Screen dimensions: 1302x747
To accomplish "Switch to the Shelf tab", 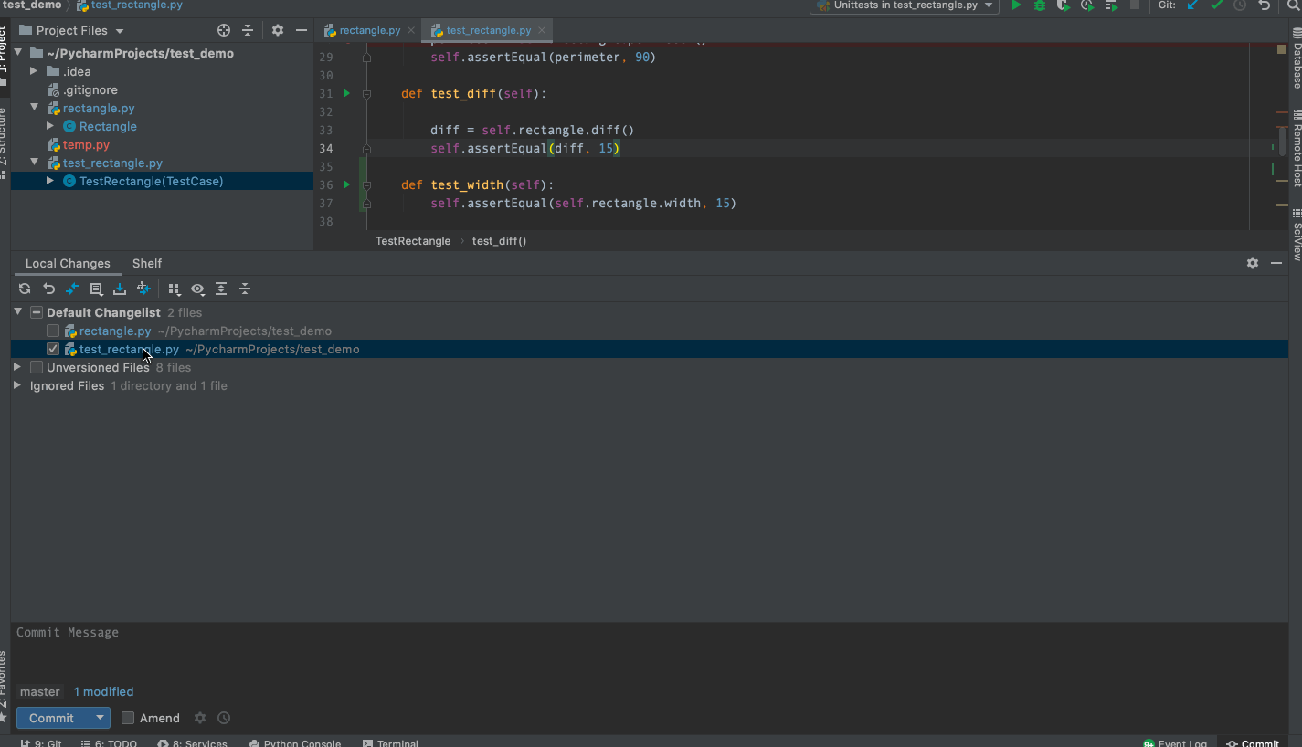I will (x=147, y=263).
